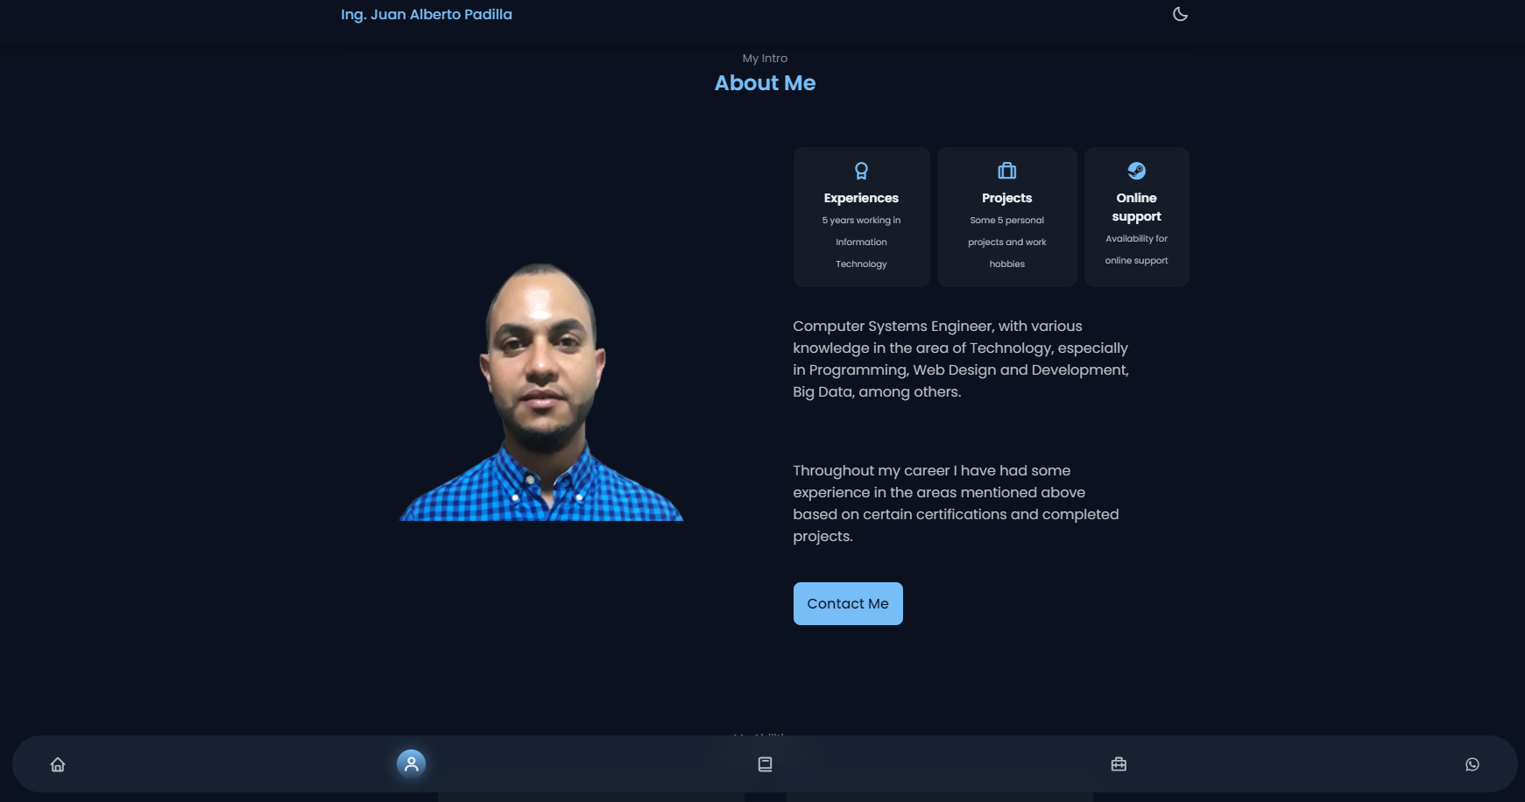The width and height of the screenshot is (1525, 802).
Task: Open the Portfolio briefcase icon in bottom nav
Action: [1119, 764]
